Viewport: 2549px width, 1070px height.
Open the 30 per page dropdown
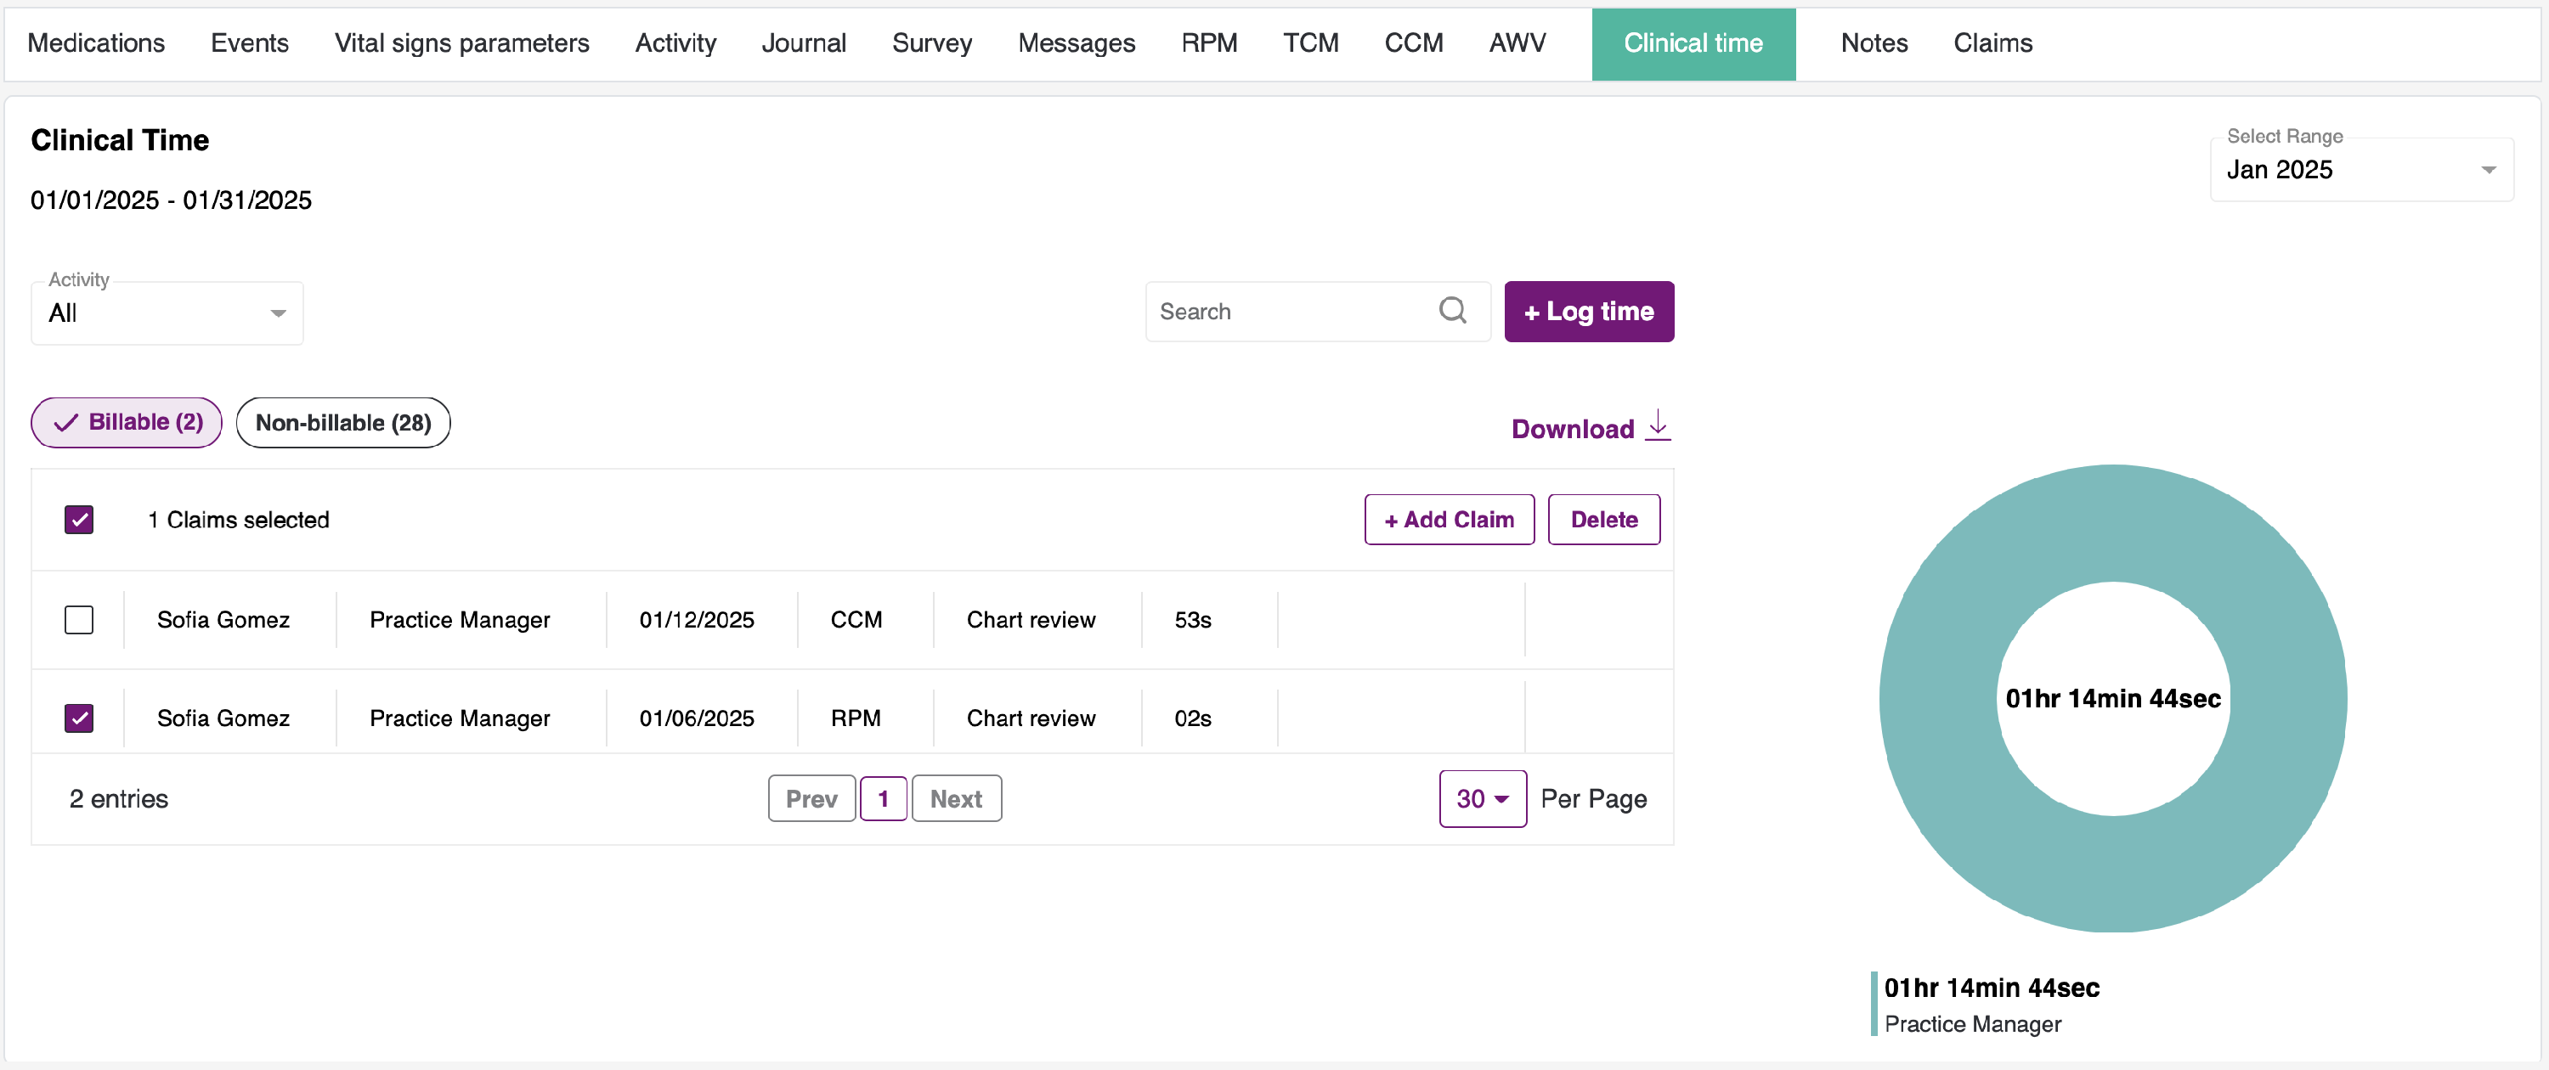[1481, 798]
